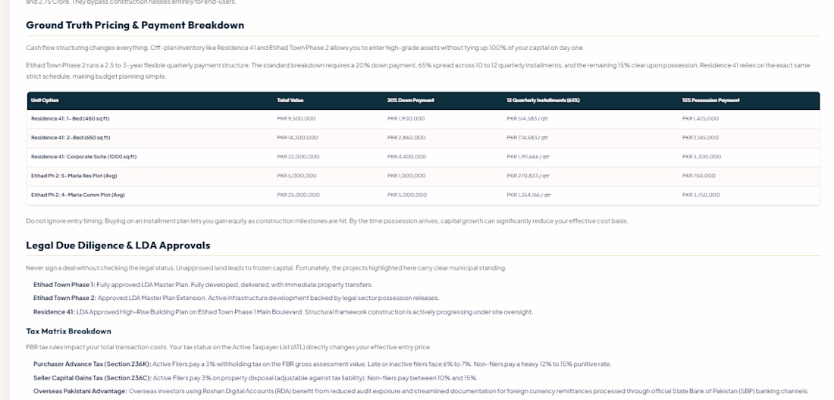This screenshot has height=400, width=834.
Task: Click paragraph starting 'Cash flow structuring changes everything'
Action: coord(305,48)
